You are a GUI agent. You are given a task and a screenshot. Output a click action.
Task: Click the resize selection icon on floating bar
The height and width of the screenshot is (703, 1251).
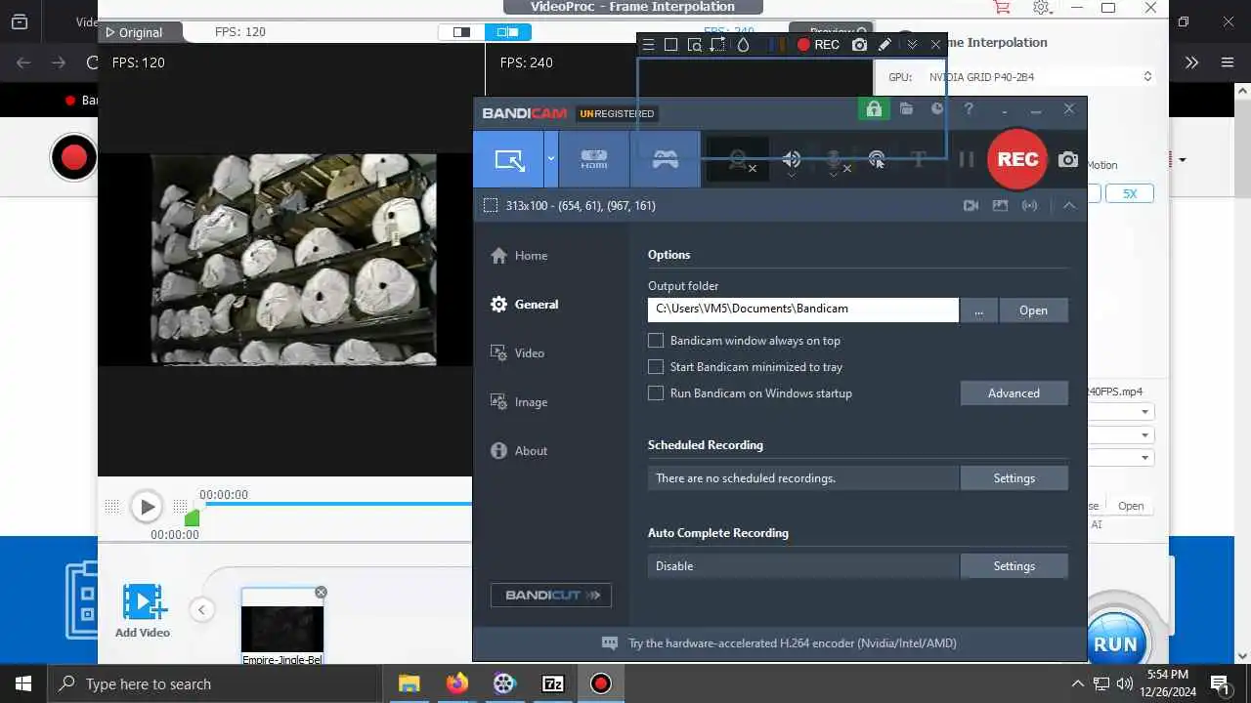(x=717, y=45)
